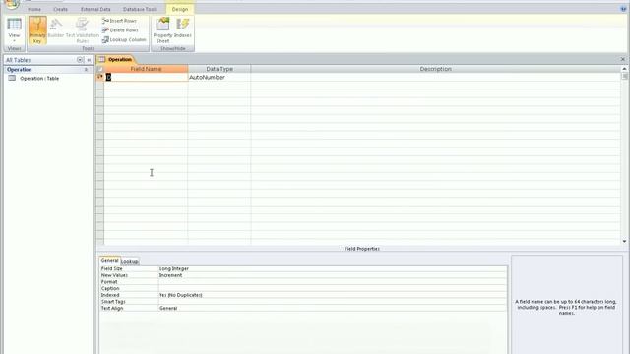Click the first Field Name cell
The width and height of the screenshot is (630, 354).
coord(147,77)
